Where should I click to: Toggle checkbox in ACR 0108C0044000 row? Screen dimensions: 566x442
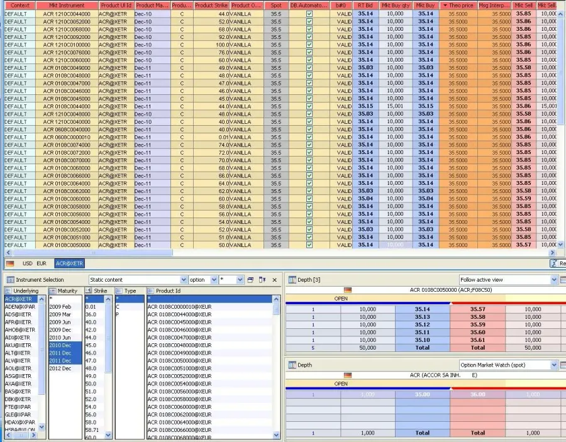click(309, 106)
